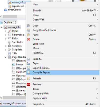
Task: Select the $F{staff} text field item
Action: [x=21, y=87]
